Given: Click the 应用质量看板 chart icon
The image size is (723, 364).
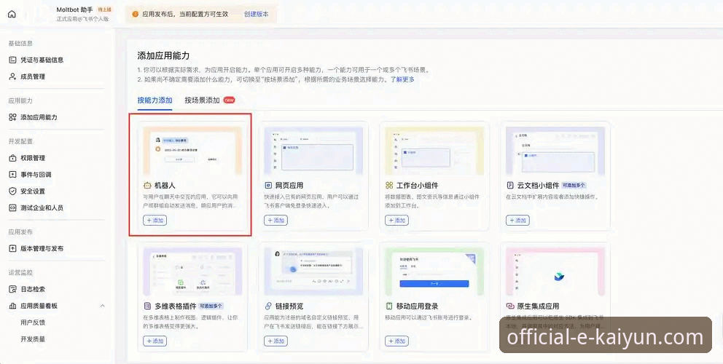Looking at the screenshot, I should click(x=12, y=306).
